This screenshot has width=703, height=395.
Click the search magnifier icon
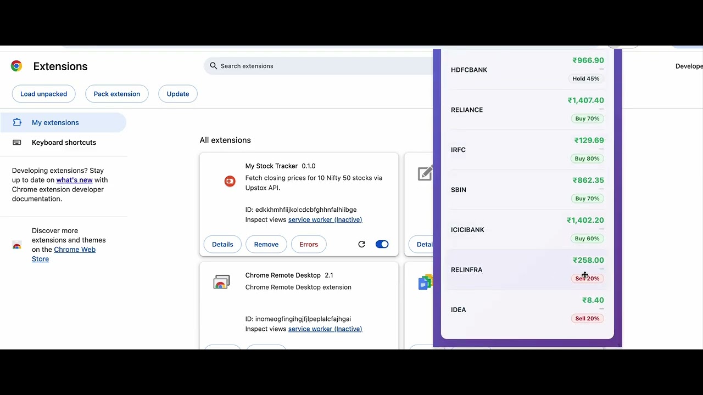point(214,66)
